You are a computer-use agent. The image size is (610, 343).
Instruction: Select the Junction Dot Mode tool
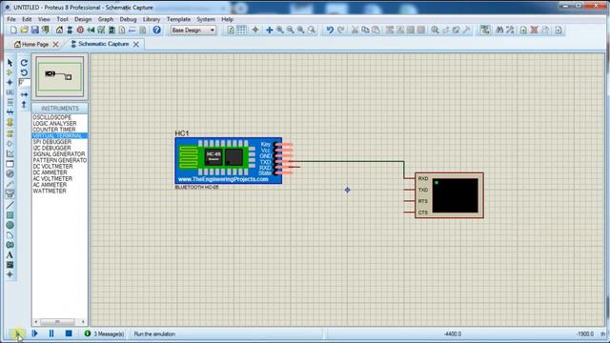coord(10,83)
